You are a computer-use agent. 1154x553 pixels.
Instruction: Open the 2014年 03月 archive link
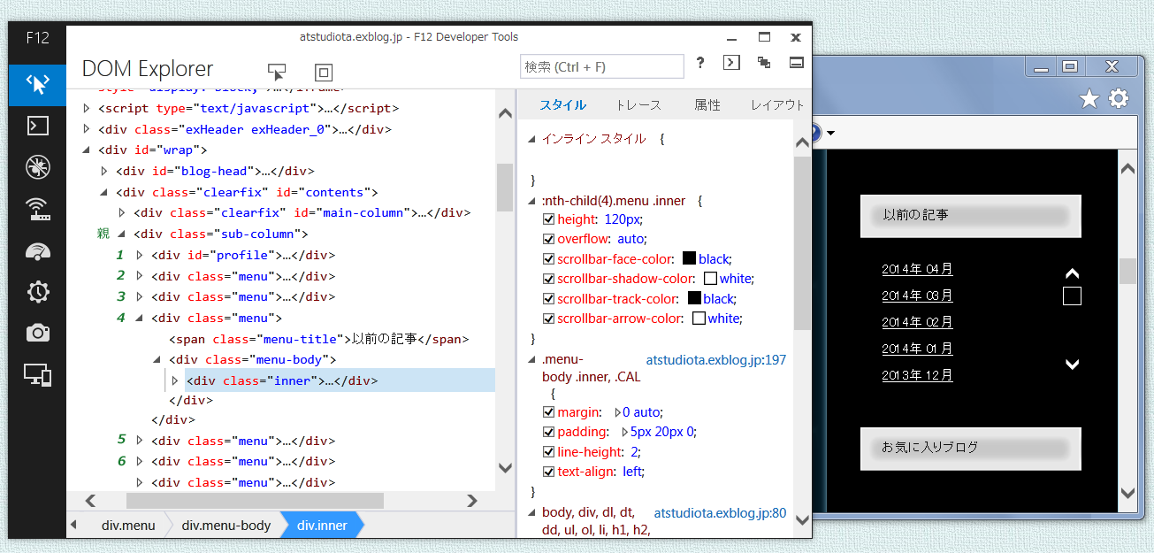(x=917, y=296)
